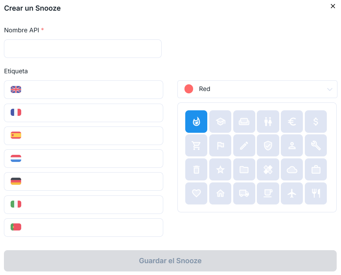Select the wrench tool icon

click(316, 145)
